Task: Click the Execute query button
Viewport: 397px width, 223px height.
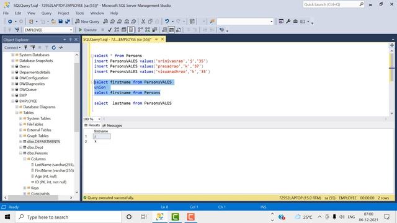Action: click(87, 30)
